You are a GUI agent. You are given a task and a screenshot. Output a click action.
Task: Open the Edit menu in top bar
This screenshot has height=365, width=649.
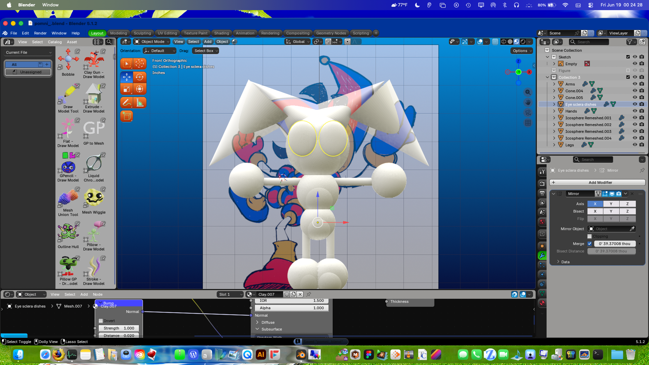pos(25,33)
